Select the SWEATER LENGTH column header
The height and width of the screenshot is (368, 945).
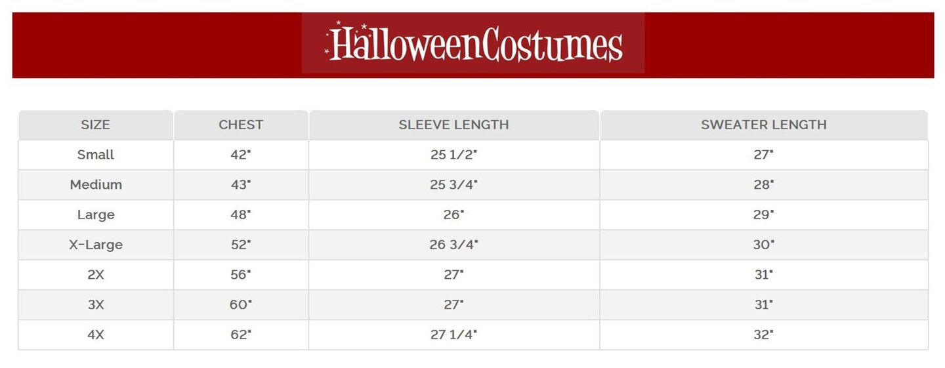763,125
